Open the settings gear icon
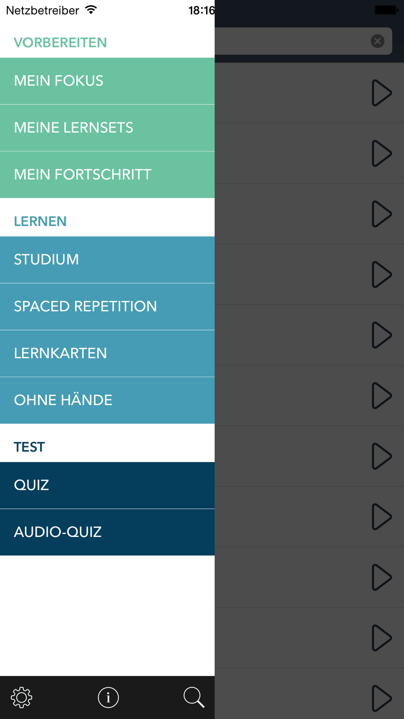 click(21, 697)
